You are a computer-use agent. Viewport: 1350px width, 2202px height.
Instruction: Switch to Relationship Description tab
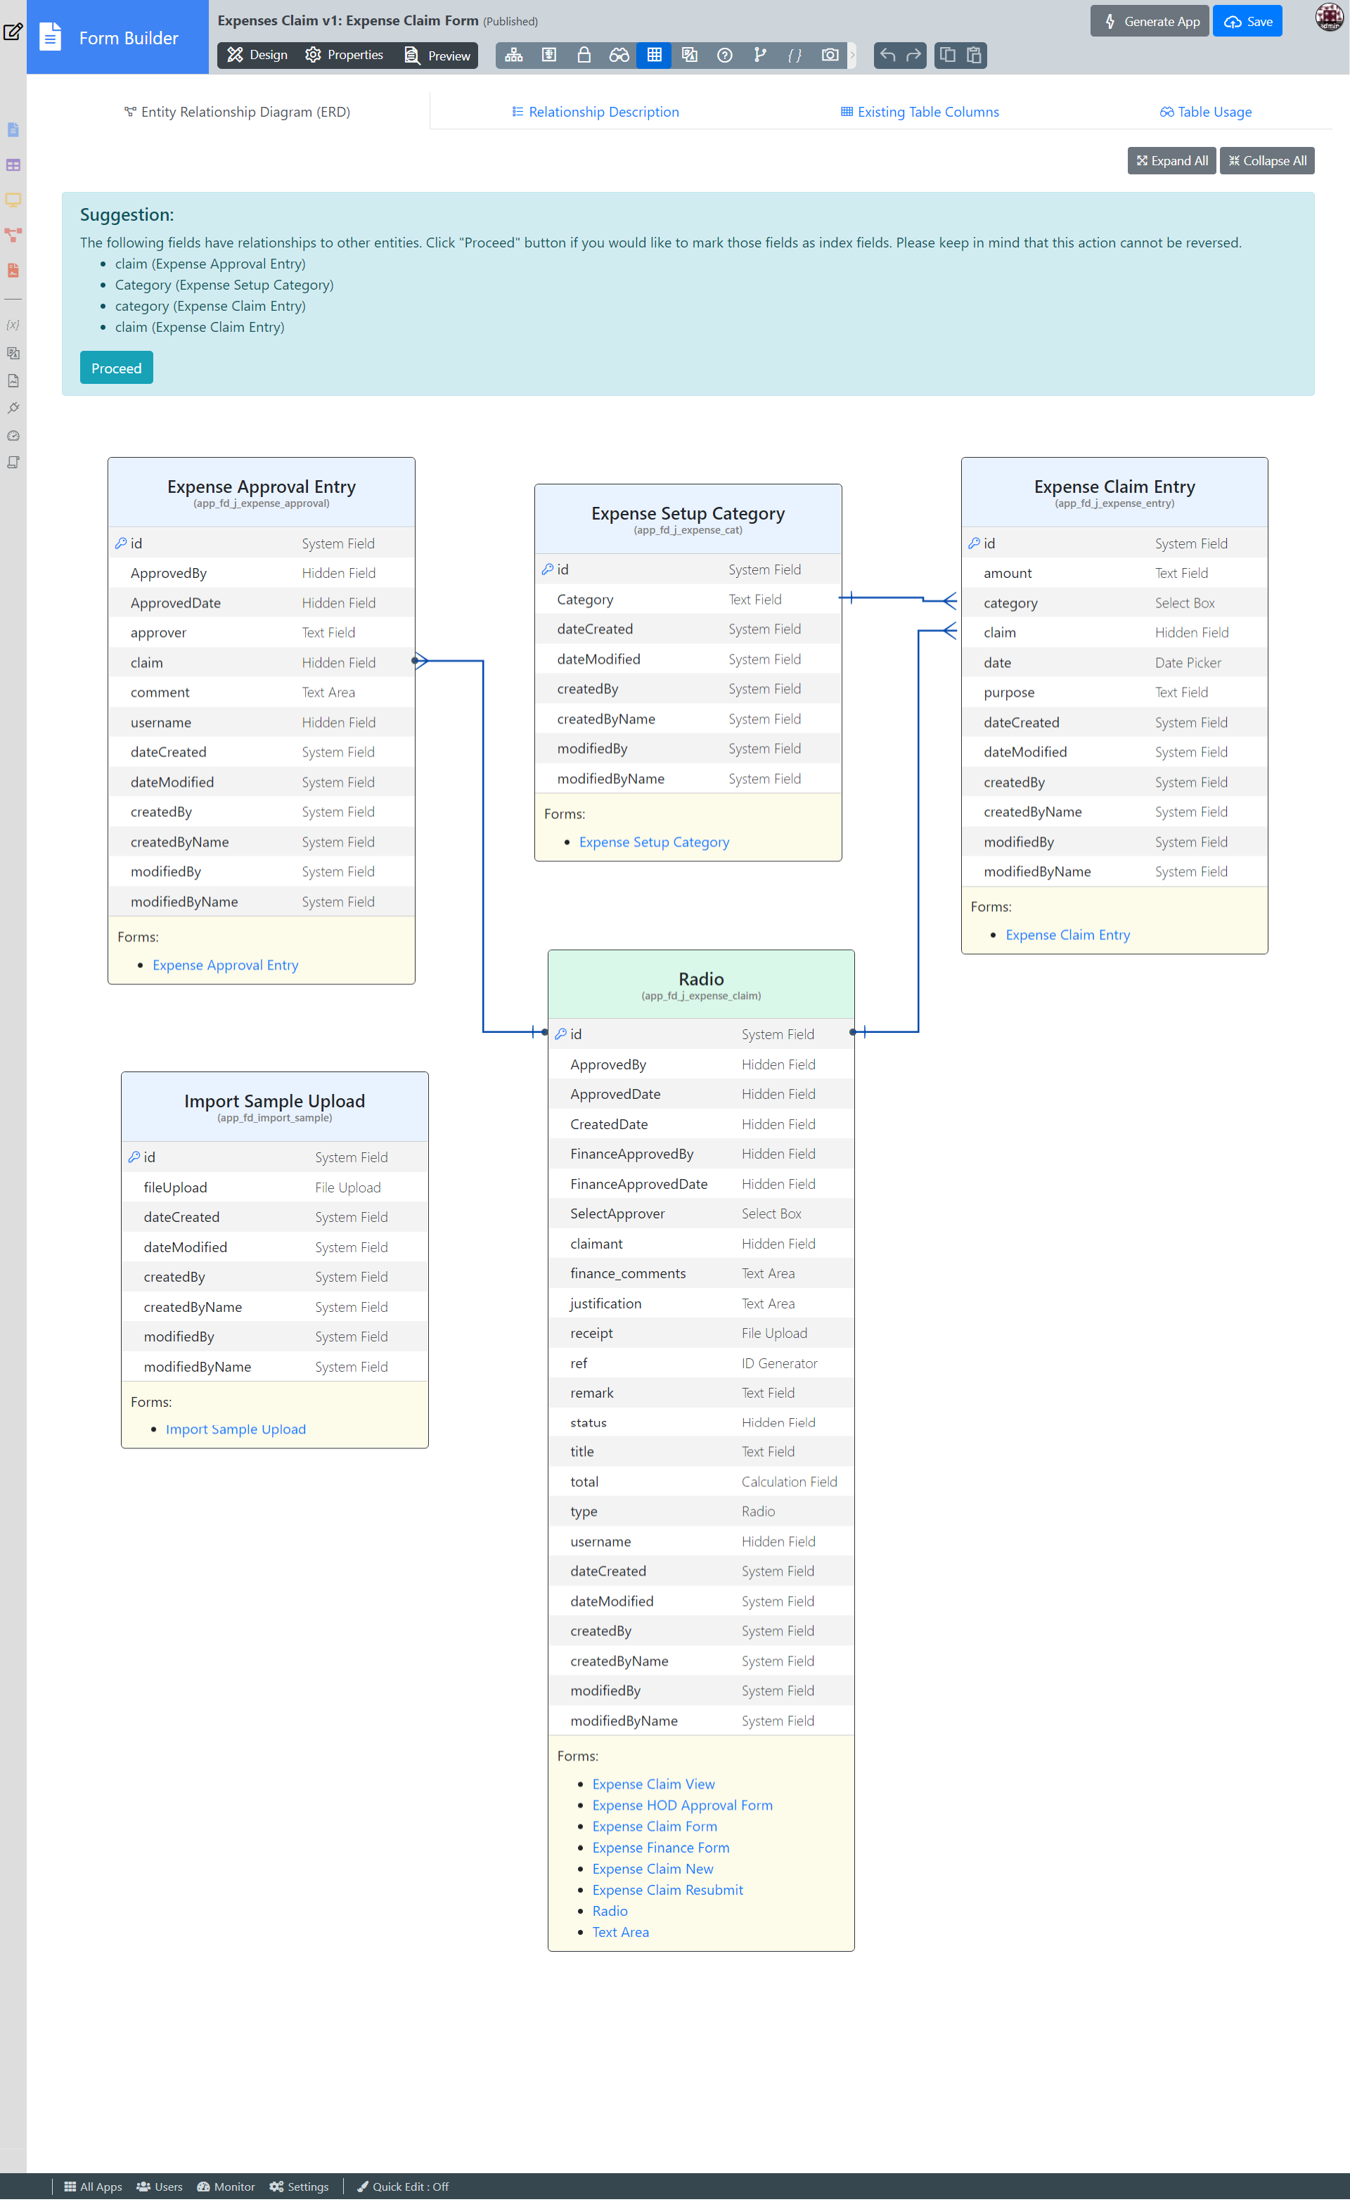click(x=595, y=112)
